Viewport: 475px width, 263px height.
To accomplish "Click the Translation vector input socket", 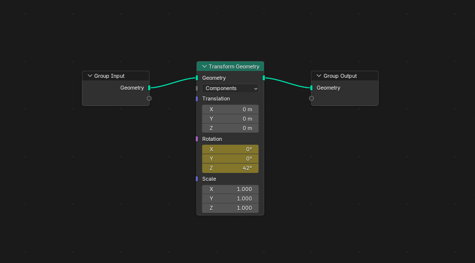I will 197,99.
